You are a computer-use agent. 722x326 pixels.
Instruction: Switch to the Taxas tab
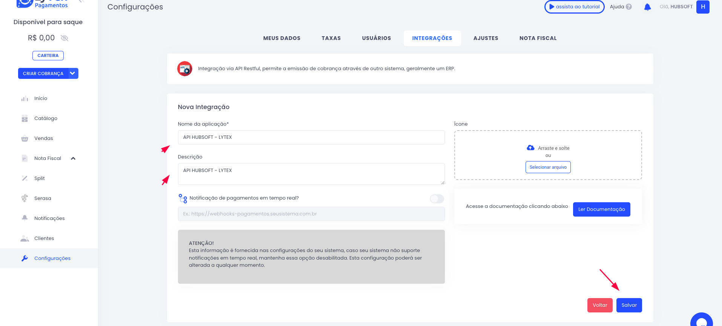[331, 38]
